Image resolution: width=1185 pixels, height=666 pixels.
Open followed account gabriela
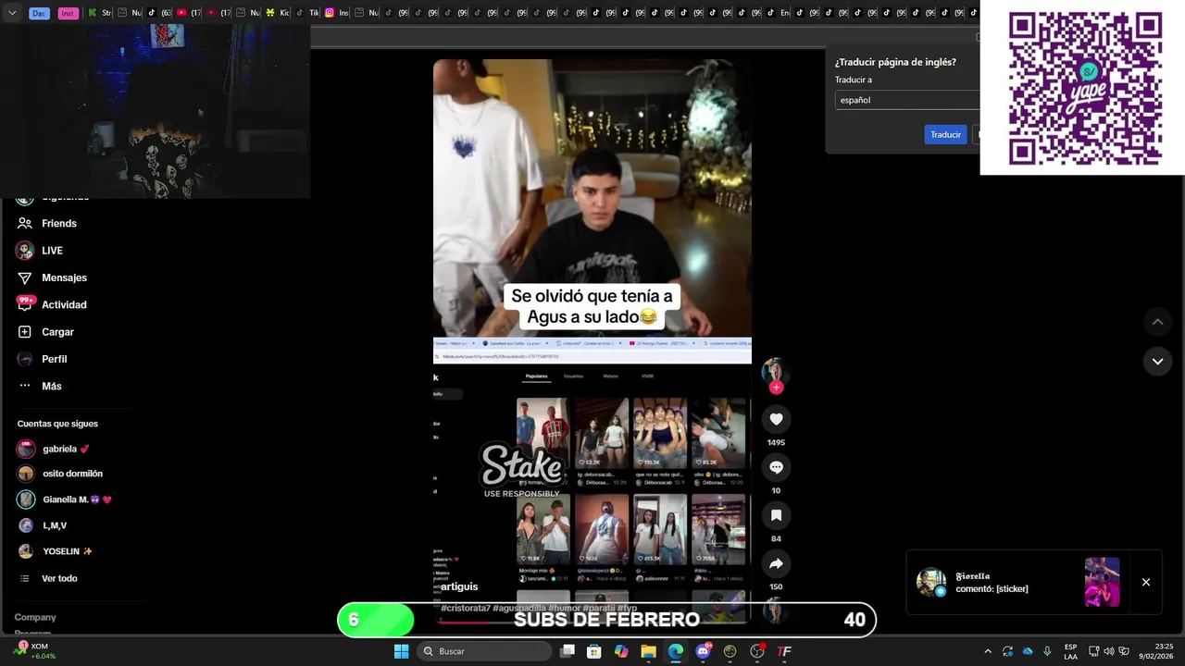(54, 449)
